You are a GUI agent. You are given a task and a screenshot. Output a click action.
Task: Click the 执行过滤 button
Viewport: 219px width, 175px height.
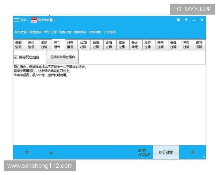166,152
